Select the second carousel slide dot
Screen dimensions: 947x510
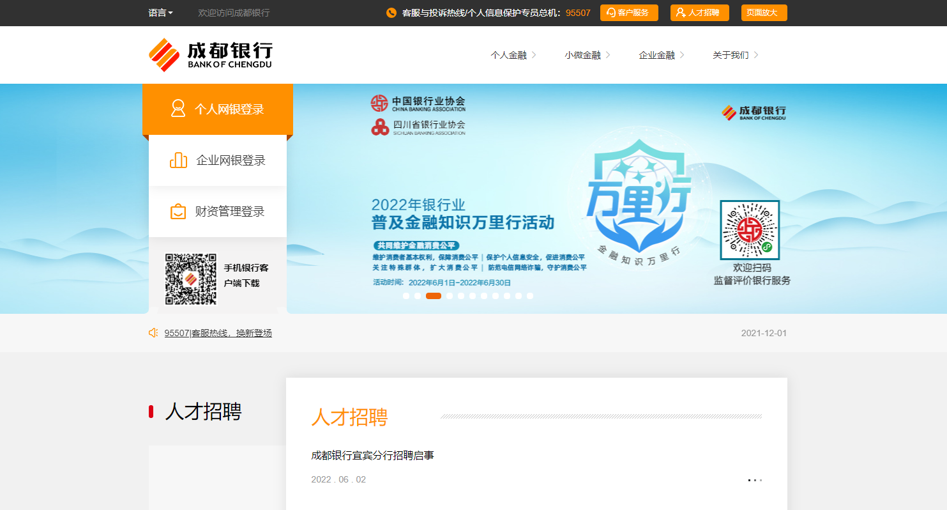click(x=418, y=296)
